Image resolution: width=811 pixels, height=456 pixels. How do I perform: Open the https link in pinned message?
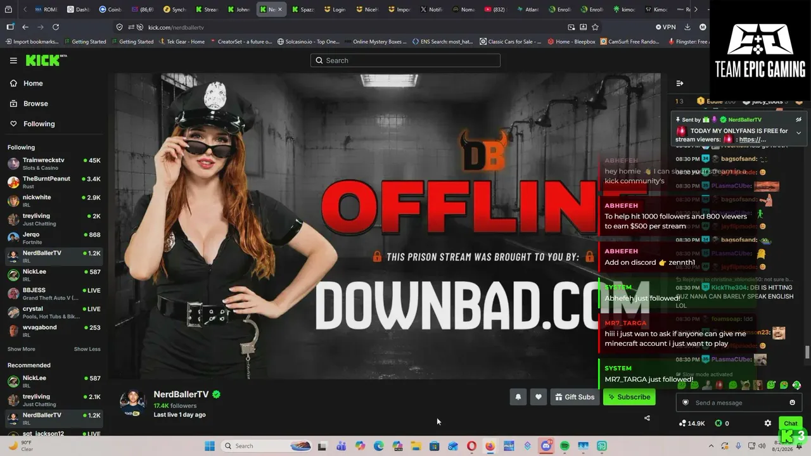click(x=752, y=139)
